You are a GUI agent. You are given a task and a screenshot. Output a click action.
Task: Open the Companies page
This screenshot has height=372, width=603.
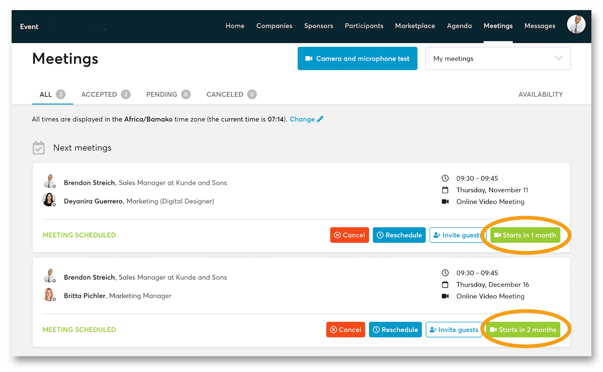click(x=274, y=26)
